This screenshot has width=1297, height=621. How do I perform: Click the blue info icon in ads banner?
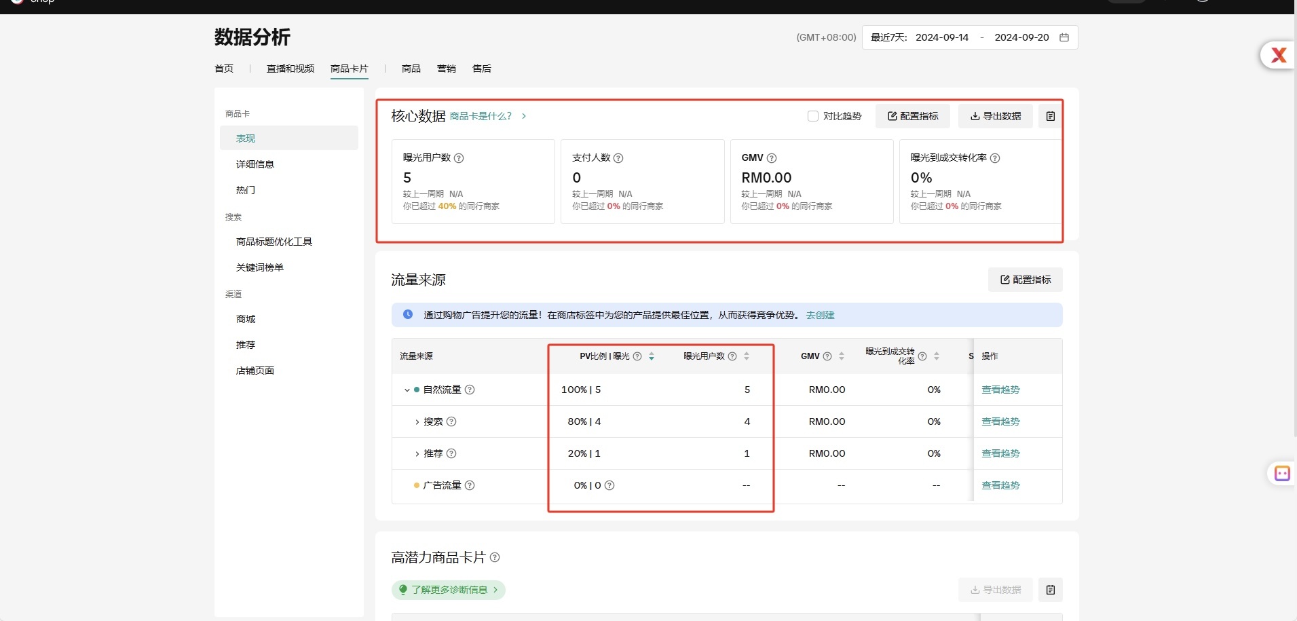[x=408, y=314]
